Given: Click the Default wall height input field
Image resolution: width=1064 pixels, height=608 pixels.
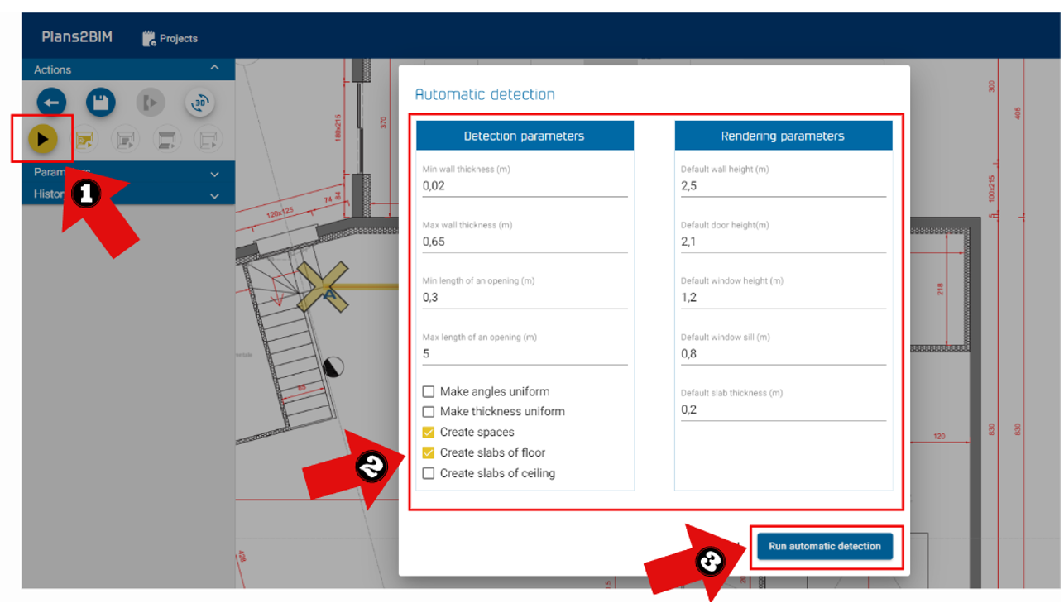Looking at the screenshot, I should [x=784, y=186].
